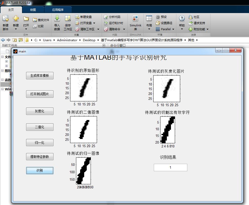The height and width of the screenshot is (205, 249).
Task: Click Run and Time (运行和计时)
Action: click(x=114, y=23)
